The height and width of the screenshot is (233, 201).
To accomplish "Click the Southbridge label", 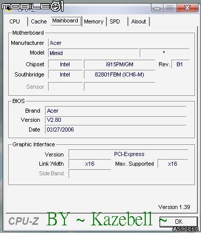I will click(29, 74).
